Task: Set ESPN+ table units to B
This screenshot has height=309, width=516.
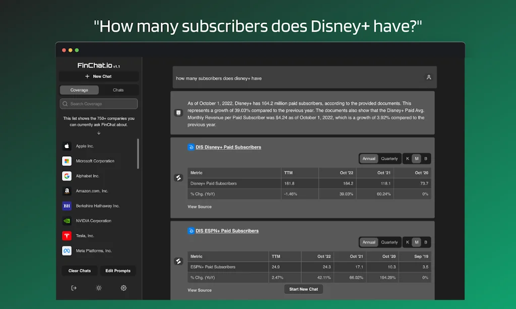Action: (425, 242)
